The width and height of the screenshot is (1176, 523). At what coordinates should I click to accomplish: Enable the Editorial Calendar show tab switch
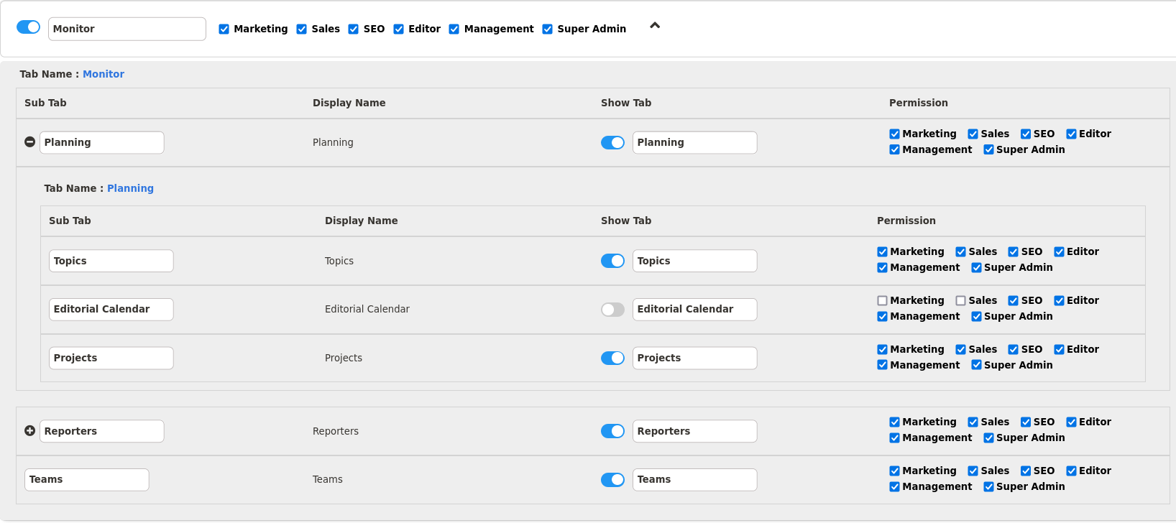pos(612,310)
